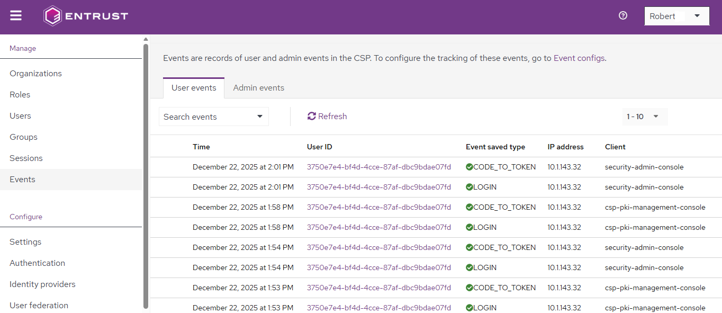Viewport: 722px width, 313px height.
Task: Click the success icon on the 2:01 PM LOGIN row
Action: point(469,187)
